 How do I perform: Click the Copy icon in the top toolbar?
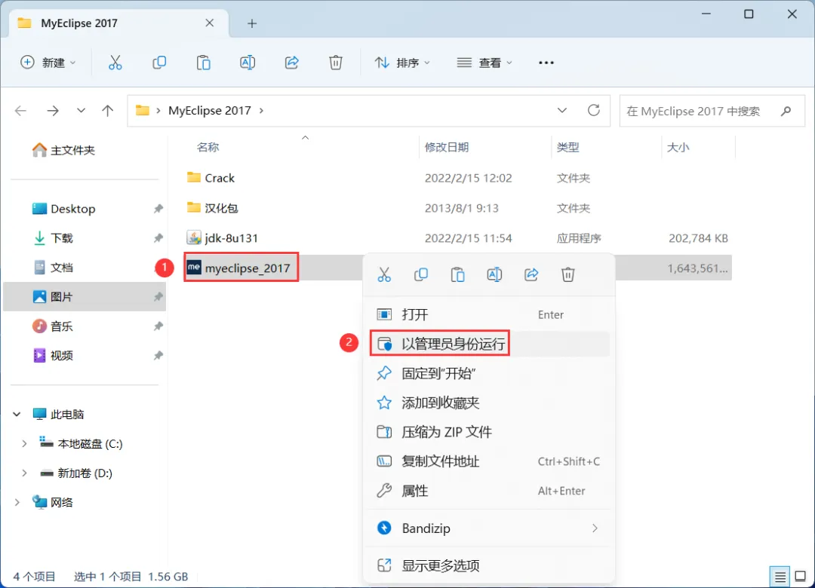[159, 63]
